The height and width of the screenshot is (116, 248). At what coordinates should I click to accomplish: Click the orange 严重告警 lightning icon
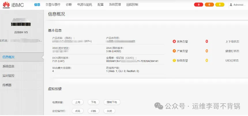(174, 51)
